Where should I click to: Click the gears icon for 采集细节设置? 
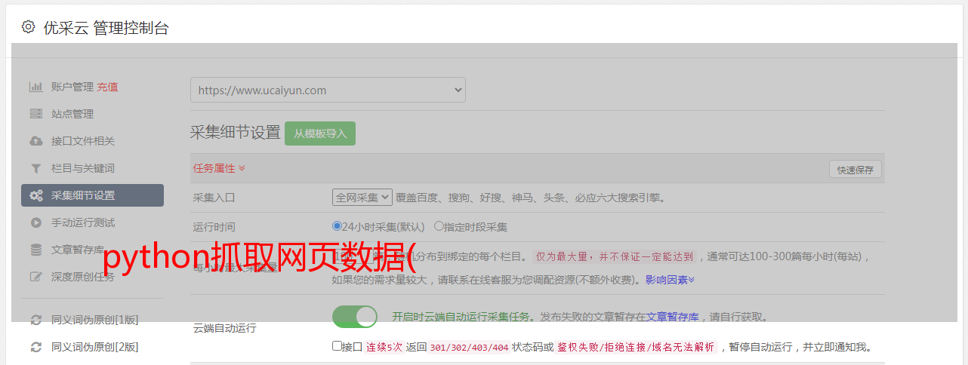(x=35, y=195)
